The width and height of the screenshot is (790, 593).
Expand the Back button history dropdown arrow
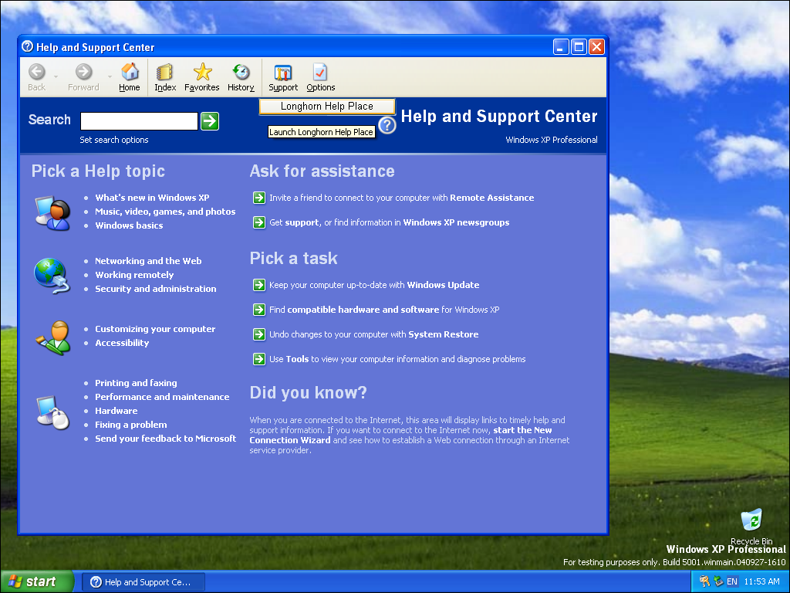[56, 77]
